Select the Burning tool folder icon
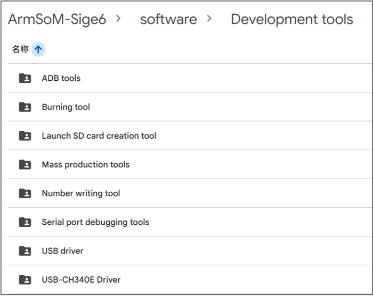The image size is (373, 296). click(25, 107)
